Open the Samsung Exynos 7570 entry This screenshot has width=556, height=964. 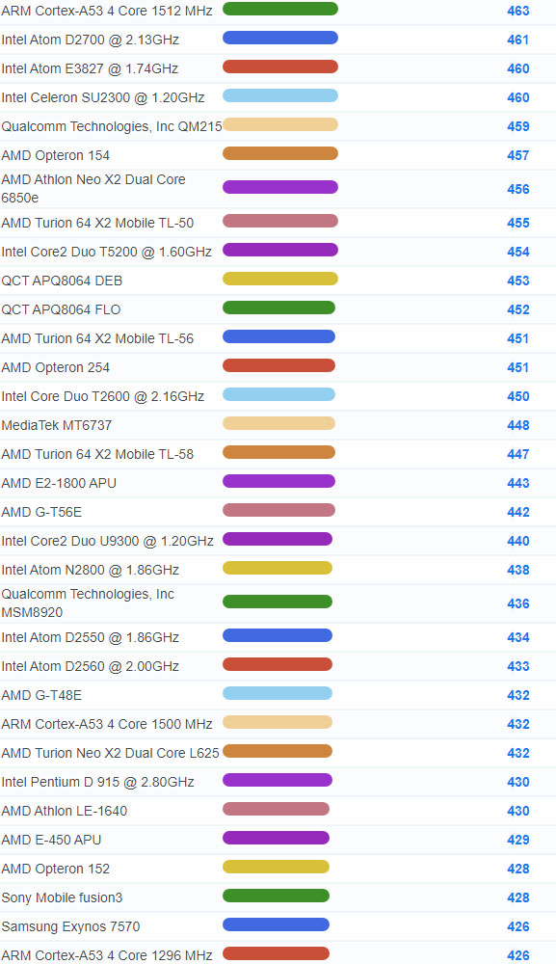coord(70,925)
